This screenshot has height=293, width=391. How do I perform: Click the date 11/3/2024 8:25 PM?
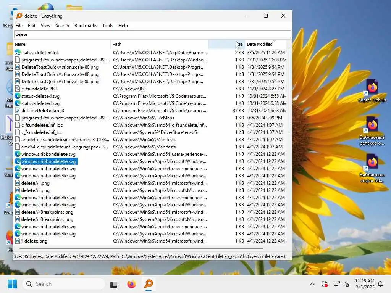pyautogui.click(x=266, y=89)
